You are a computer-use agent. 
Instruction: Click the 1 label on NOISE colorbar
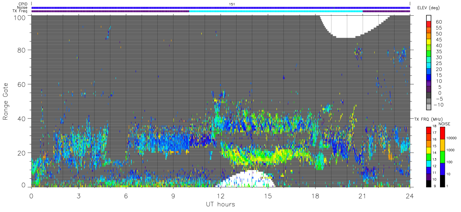tap(448, 186)
